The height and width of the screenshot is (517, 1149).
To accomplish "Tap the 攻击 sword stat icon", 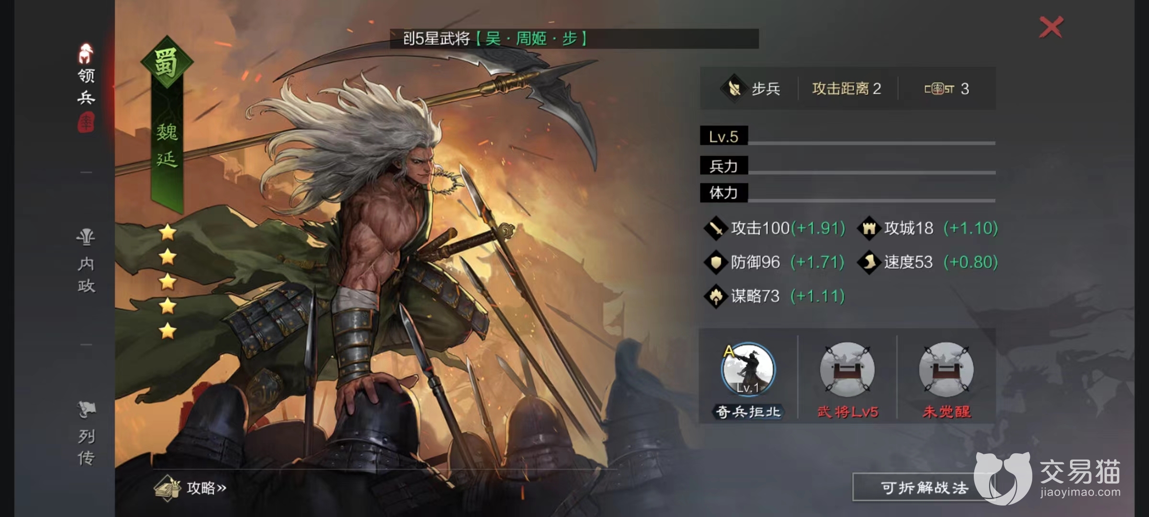I will click(716, 228).
